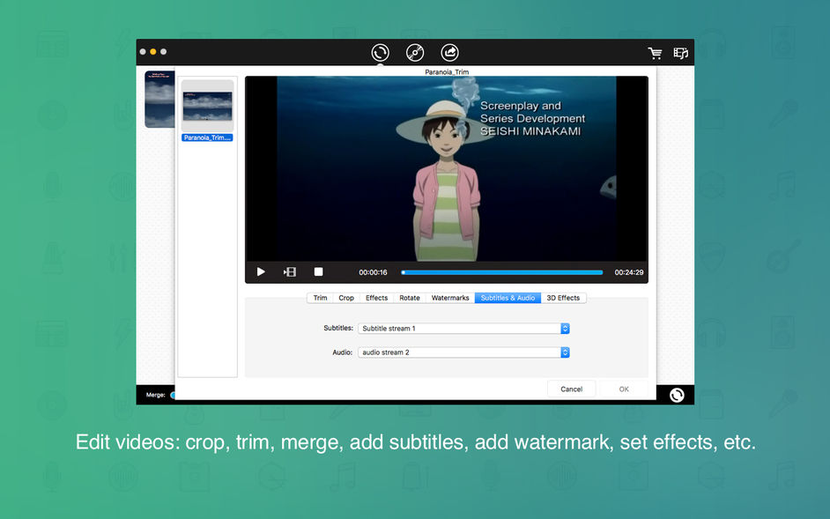Open the media browser icon at top right
This screenshot has height=519, width=830.
tap(681, 53)
